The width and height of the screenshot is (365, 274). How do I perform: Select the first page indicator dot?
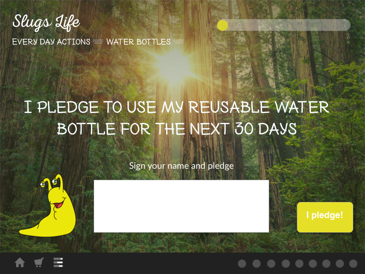[x=242, y=264]
